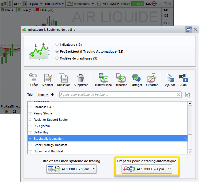Click the chart link chain icon

point(10,4)
